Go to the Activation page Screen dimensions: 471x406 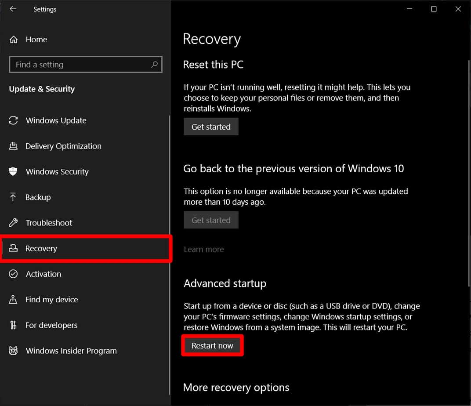(x=43, y=274)
